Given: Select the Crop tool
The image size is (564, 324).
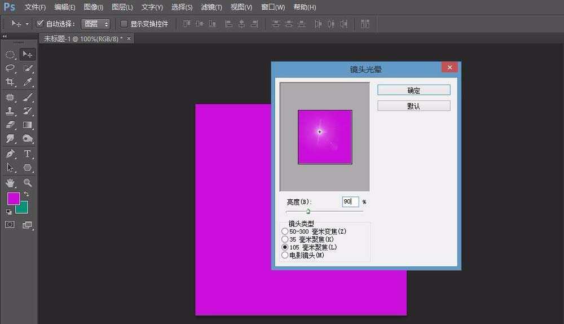Looking at the screenshot, I should tap(10, 82).
